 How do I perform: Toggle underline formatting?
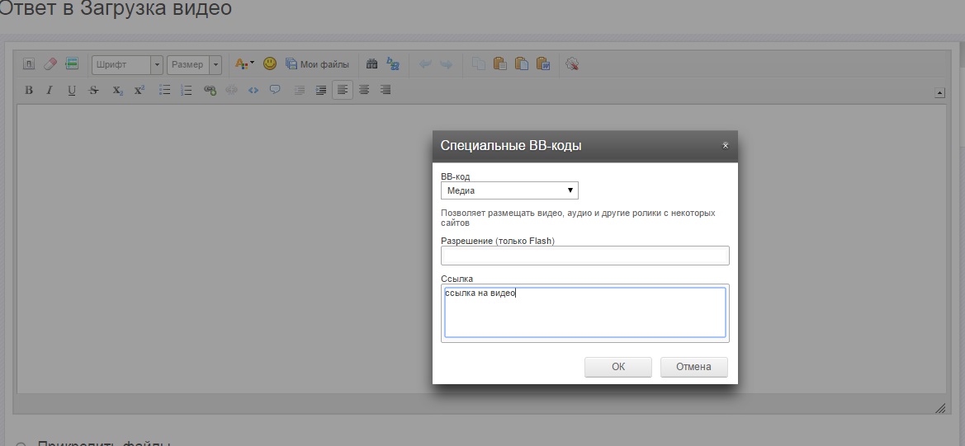point(71,91)
